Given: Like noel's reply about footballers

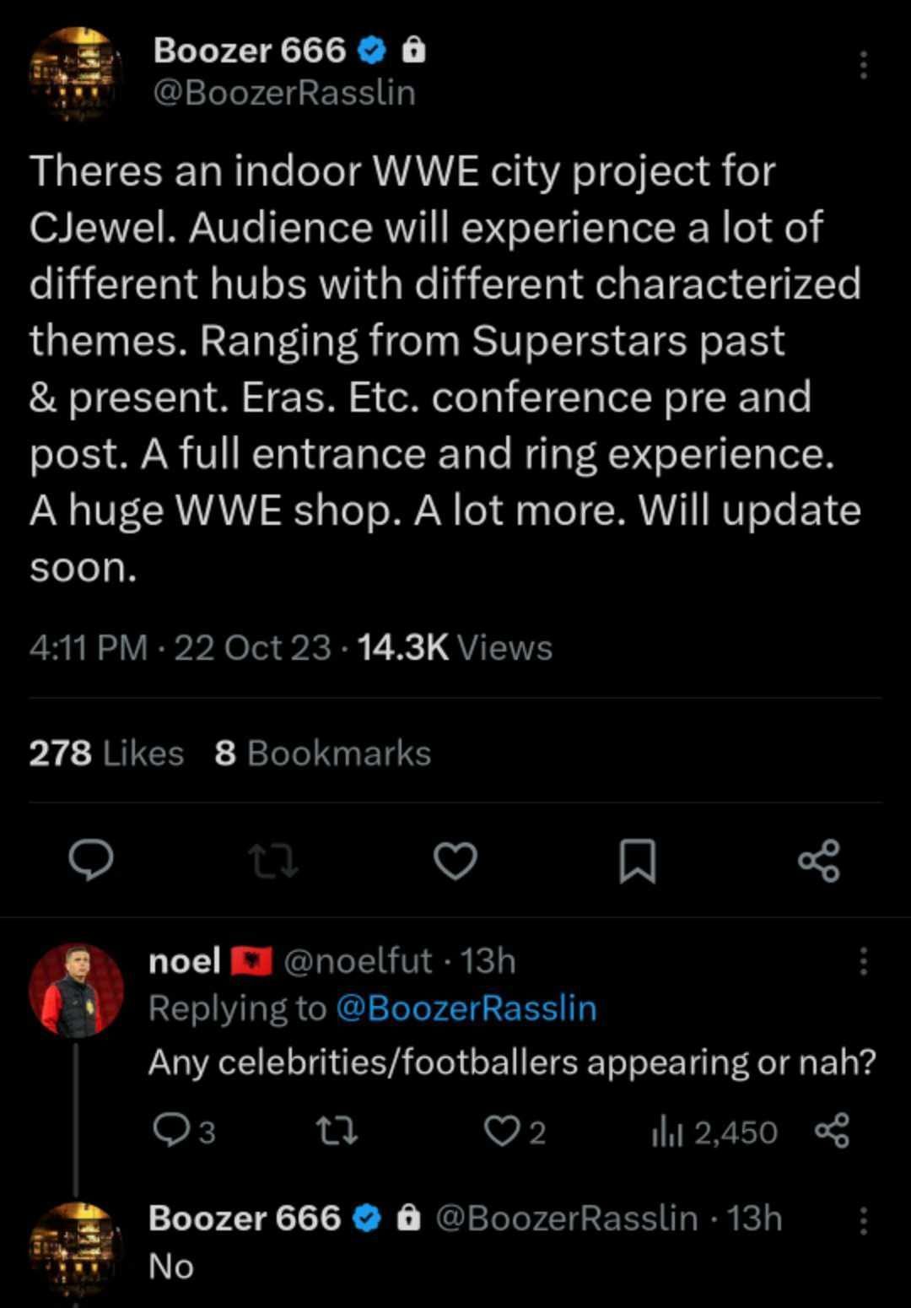Looking at the screenshot, I should (x=504, y=1132).
